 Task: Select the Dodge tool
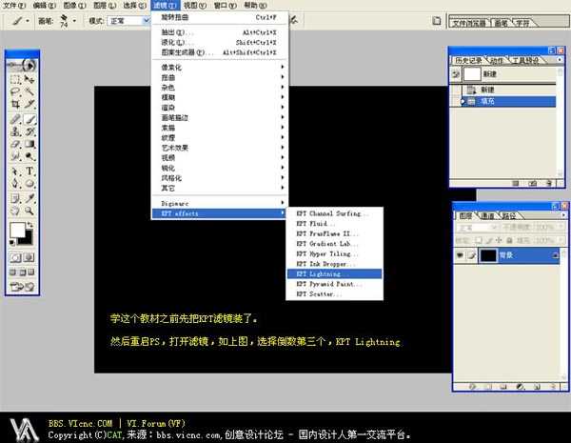(30, 157)
